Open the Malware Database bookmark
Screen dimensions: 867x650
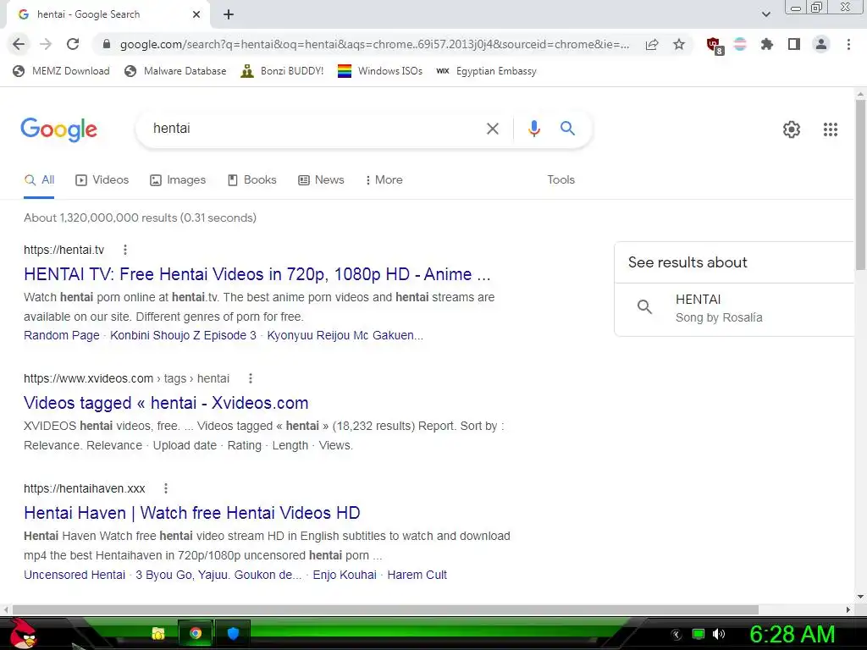click(x=175, y=71)
